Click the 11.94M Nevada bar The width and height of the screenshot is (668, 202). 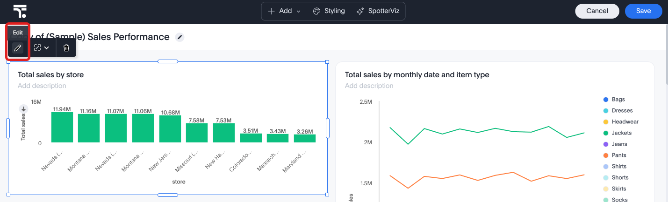[x=62, y=127]
